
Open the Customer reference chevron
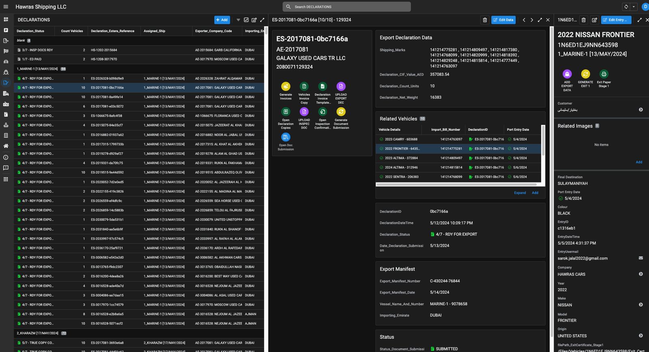[x=641, y=110]
